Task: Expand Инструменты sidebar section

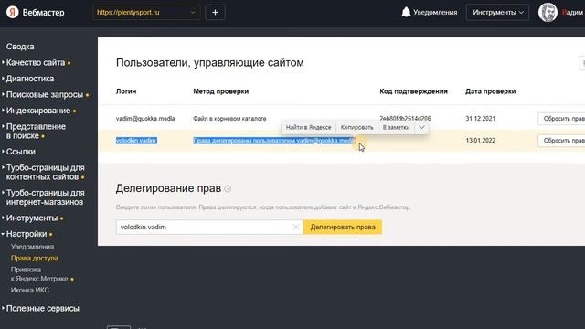Action: (x=32, y=218)
